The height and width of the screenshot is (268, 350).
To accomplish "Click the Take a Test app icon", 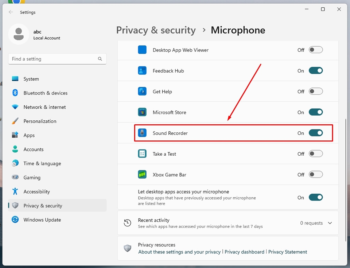I will tap(142, 154).
